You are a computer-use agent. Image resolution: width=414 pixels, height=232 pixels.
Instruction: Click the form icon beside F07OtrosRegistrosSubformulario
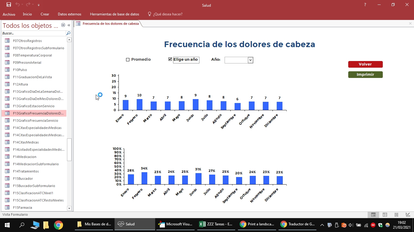(7, 48)
